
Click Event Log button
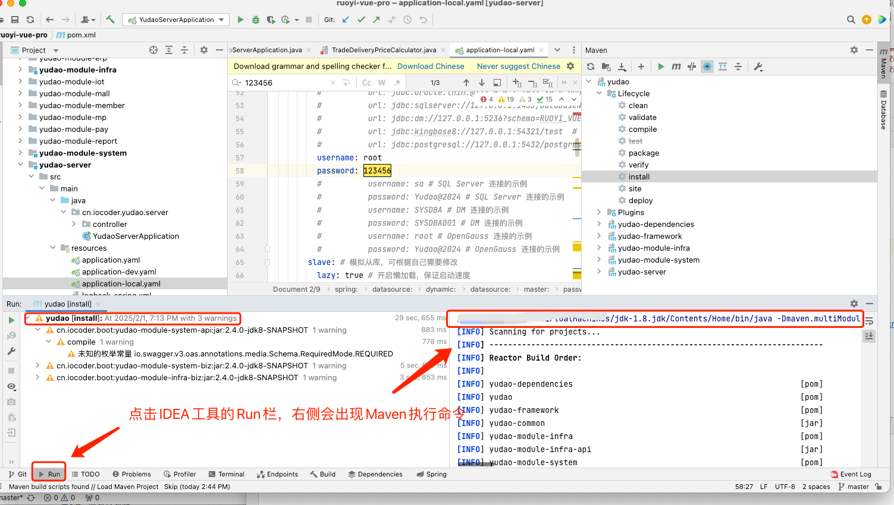[x=851, y=474]
